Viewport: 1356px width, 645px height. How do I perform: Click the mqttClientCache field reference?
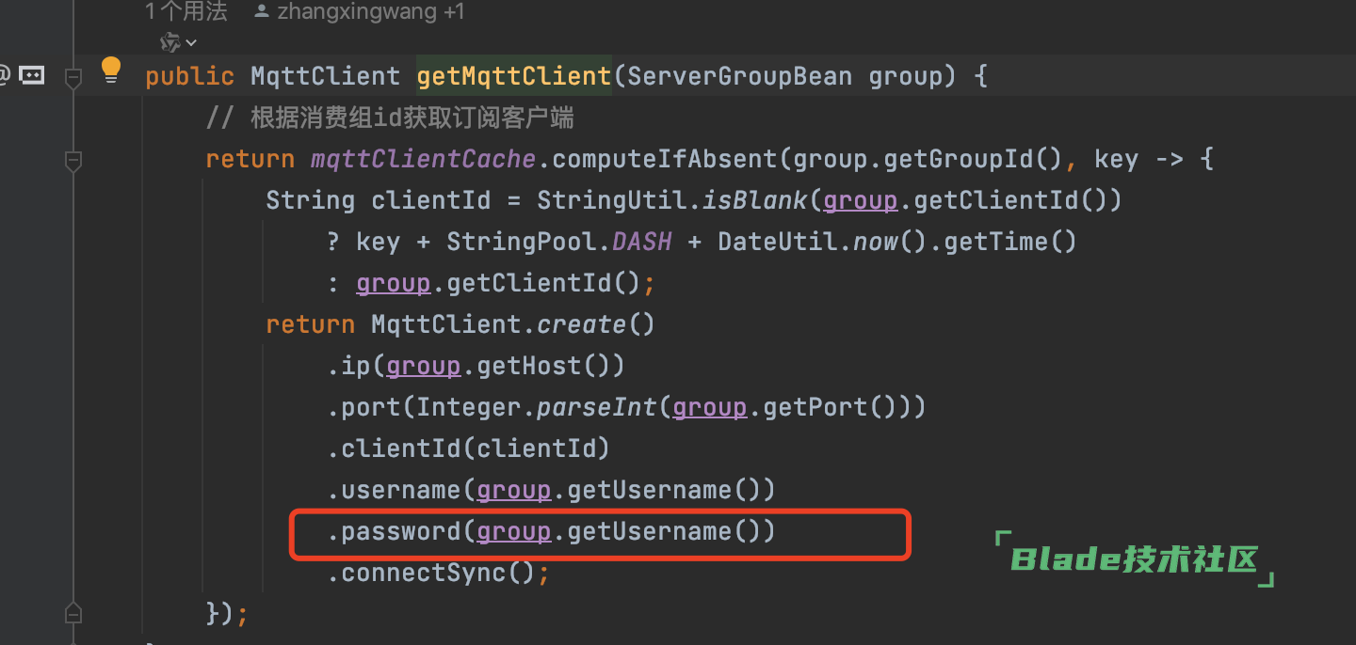[423, 159]
